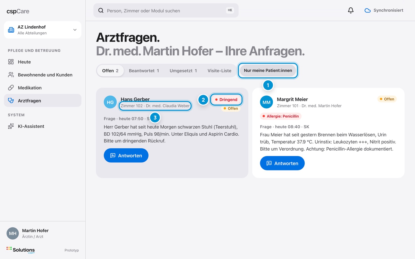Switch to the Beantwortet tab

(144, 71)
